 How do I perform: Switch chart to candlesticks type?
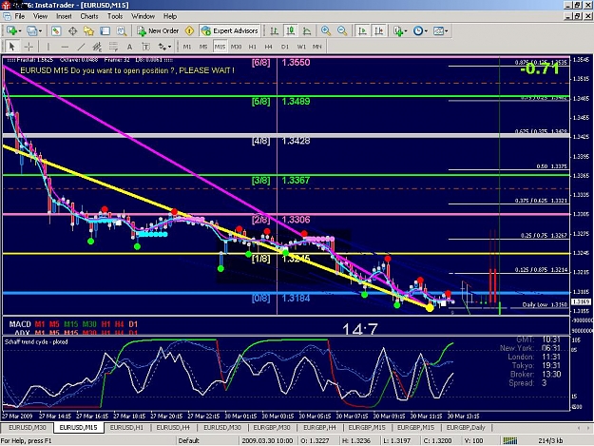tap(291, 31)
